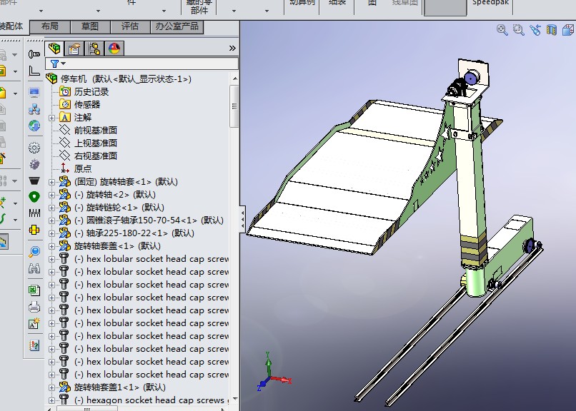Screen dimensions: 576x411
Task: Expand the 旋转轴套盖1<1> node
Action: [x=51, y=387]
